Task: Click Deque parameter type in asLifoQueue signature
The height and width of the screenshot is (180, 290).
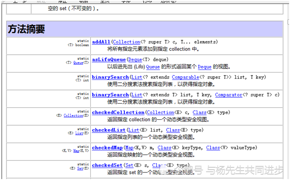Action: tap(135, 60)
